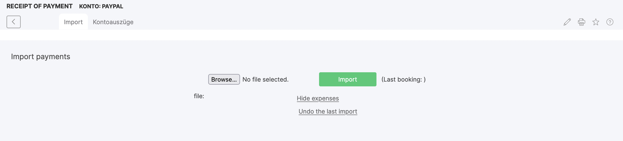
Task: Click the "(Last booking: )" text
Action: point(403,80)
